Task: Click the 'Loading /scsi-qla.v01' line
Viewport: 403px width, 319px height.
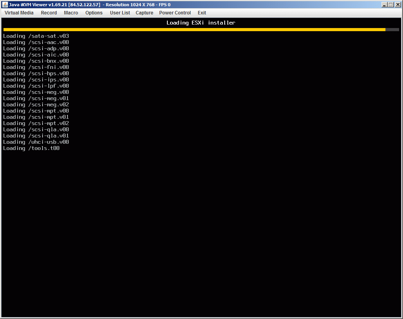Action: pyautogui.click(x=36, y=136)
